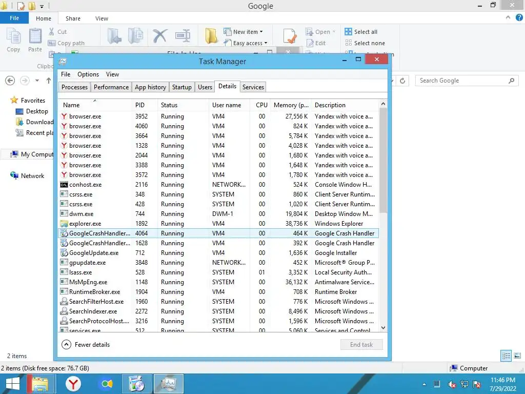Screen dimensions: 525x394
Task: Sort processes by Memory column header
Action: coord(291,105)
